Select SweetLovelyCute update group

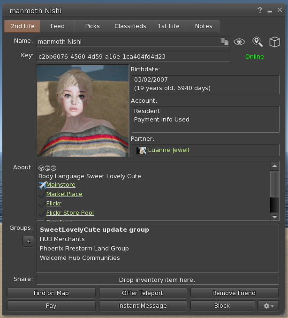pos(94,230)
